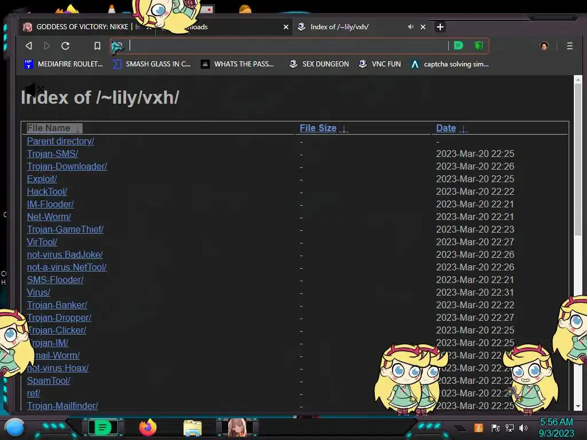587x440 pixels.
Task: Open the SMS-Flooder/ folder
Action: click(x=55, y=280)
